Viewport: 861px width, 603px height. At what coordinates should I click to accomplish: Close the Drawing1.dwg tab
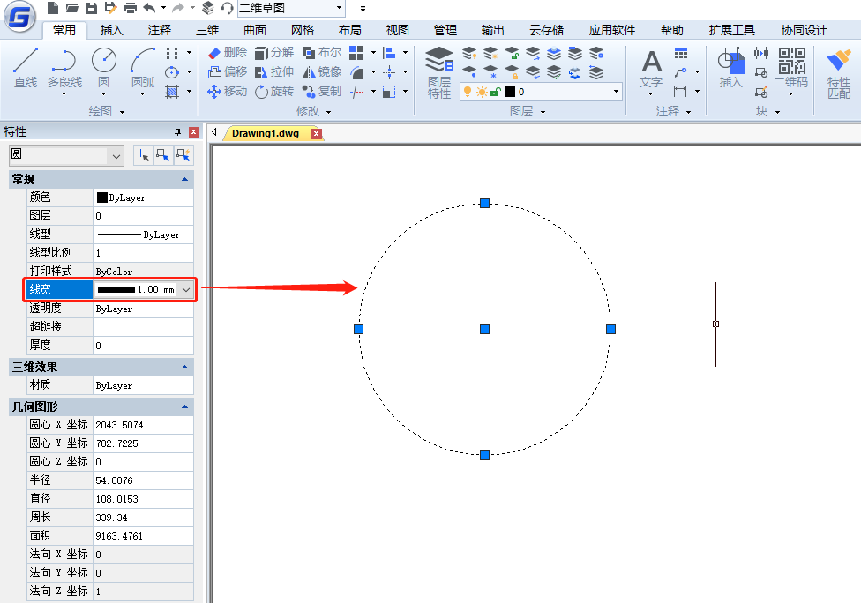[x=317, y=133]
